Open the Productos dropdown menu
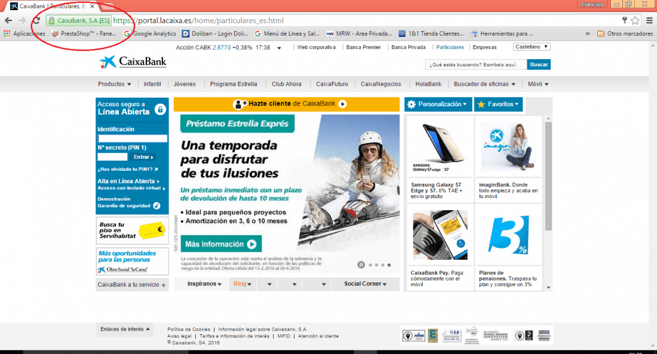The width and height of the screenshot is (657, 354). click(115, 84)
